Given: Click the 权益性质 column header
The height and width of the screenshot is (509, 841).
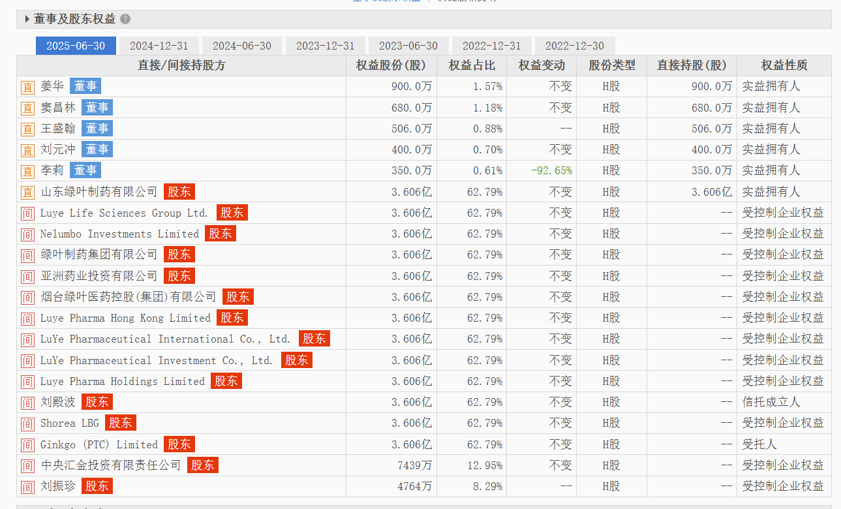Looking at the screenshot, I should (x=784, y=65).
